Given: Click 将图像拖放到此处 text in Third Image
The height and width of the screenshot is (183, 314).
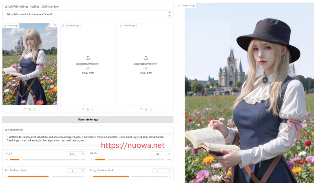Looking at the screenshot, I should coord(146,64).
